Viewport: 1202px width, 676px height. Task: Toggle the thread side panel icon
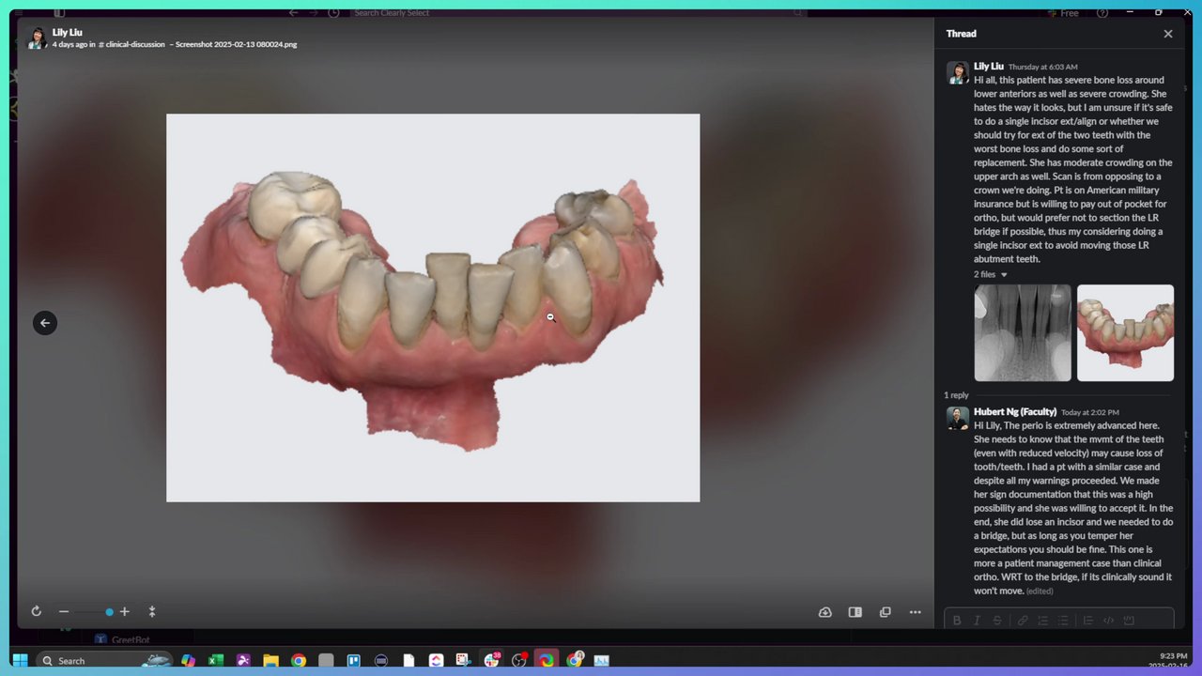pyautogui.click(x=855, y=612)
